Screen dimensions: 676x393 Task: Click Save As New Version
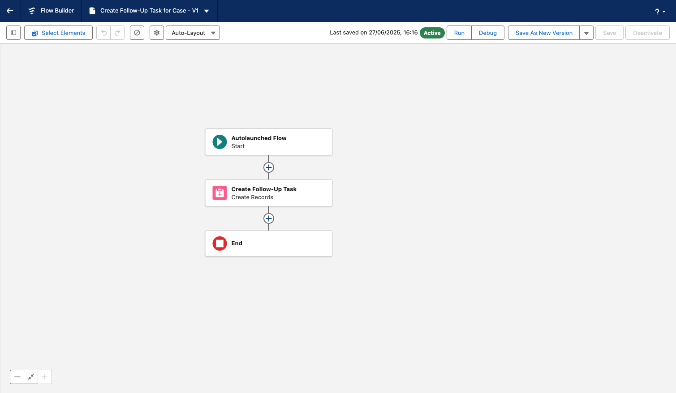544,33
